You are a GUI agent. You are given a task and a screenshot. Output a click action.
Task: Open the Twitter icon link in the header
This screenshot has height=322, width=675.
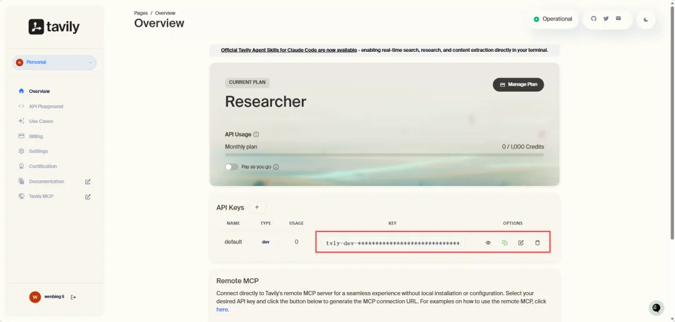coord(606,19)
